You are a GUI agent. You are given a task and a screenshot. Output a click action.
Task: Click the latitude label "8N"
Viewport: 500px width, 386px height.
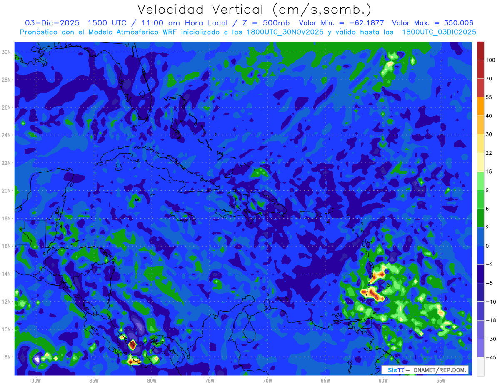[x=8, y=357]
